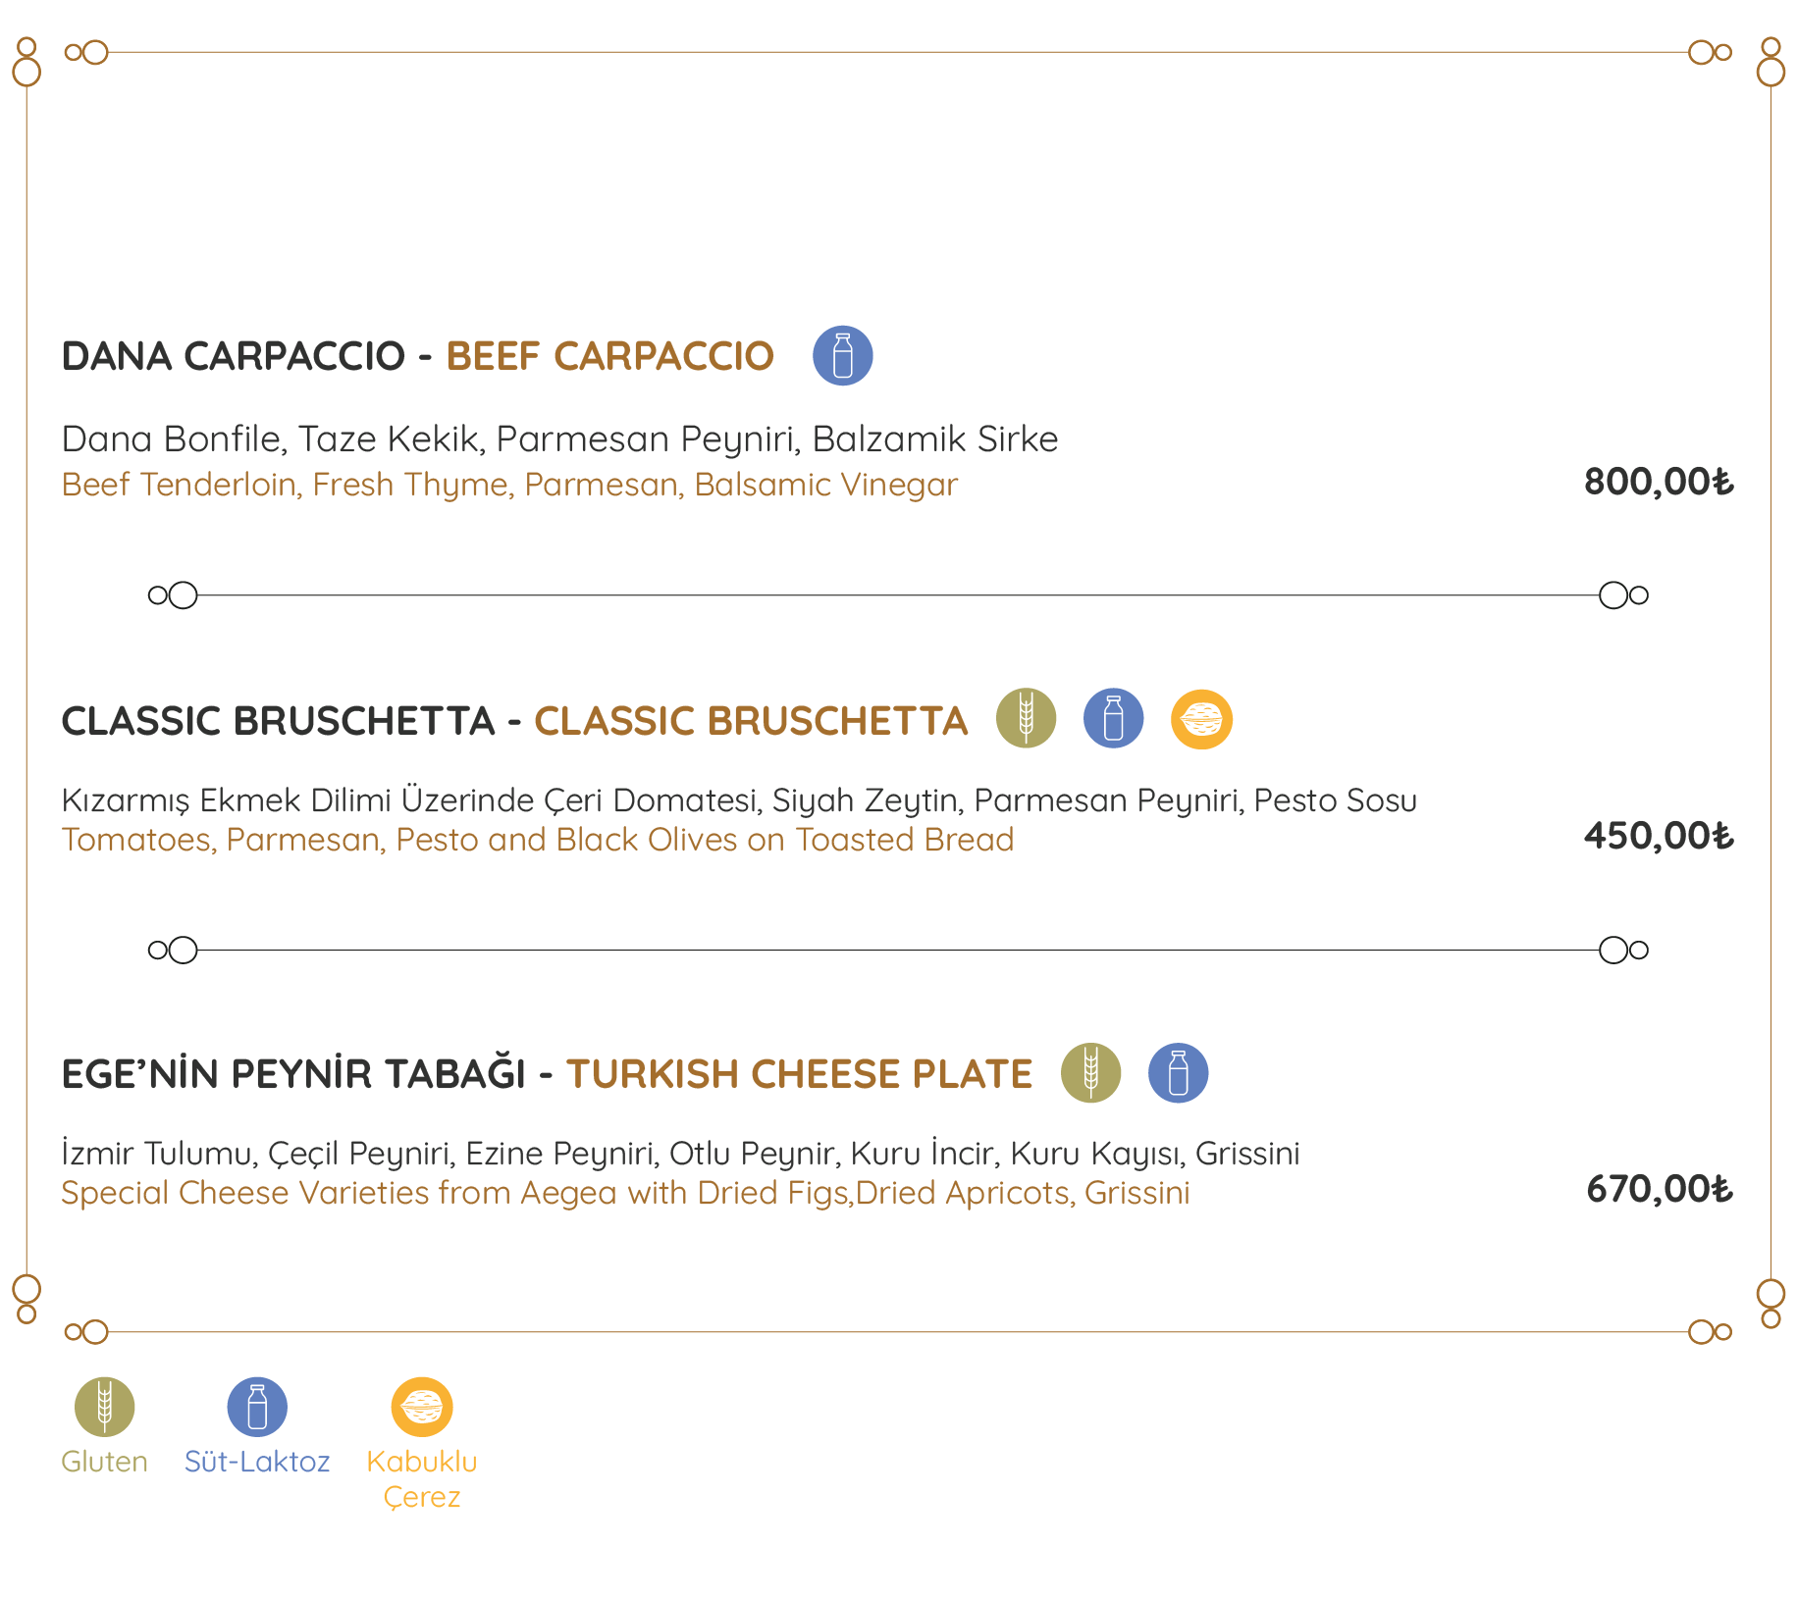
Task: Click the Süt-Laktoz legend label text
Action: tap(257, 1462)
